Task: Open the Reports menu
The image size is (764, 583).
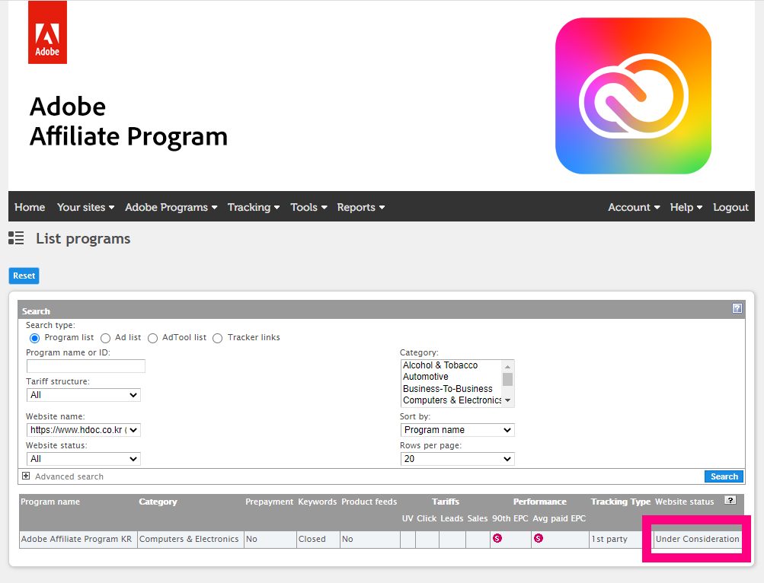Action: coord(360,207)
